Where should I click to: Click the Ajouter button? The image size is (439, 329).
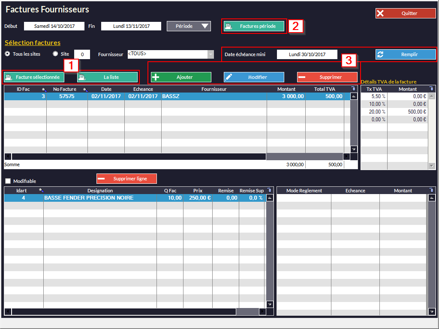point(181,77)
